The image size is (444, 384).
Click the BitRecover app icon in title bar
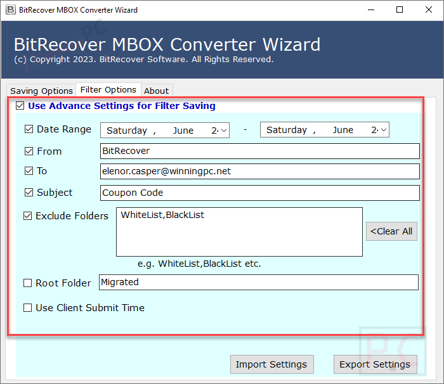tap(11, 10)
